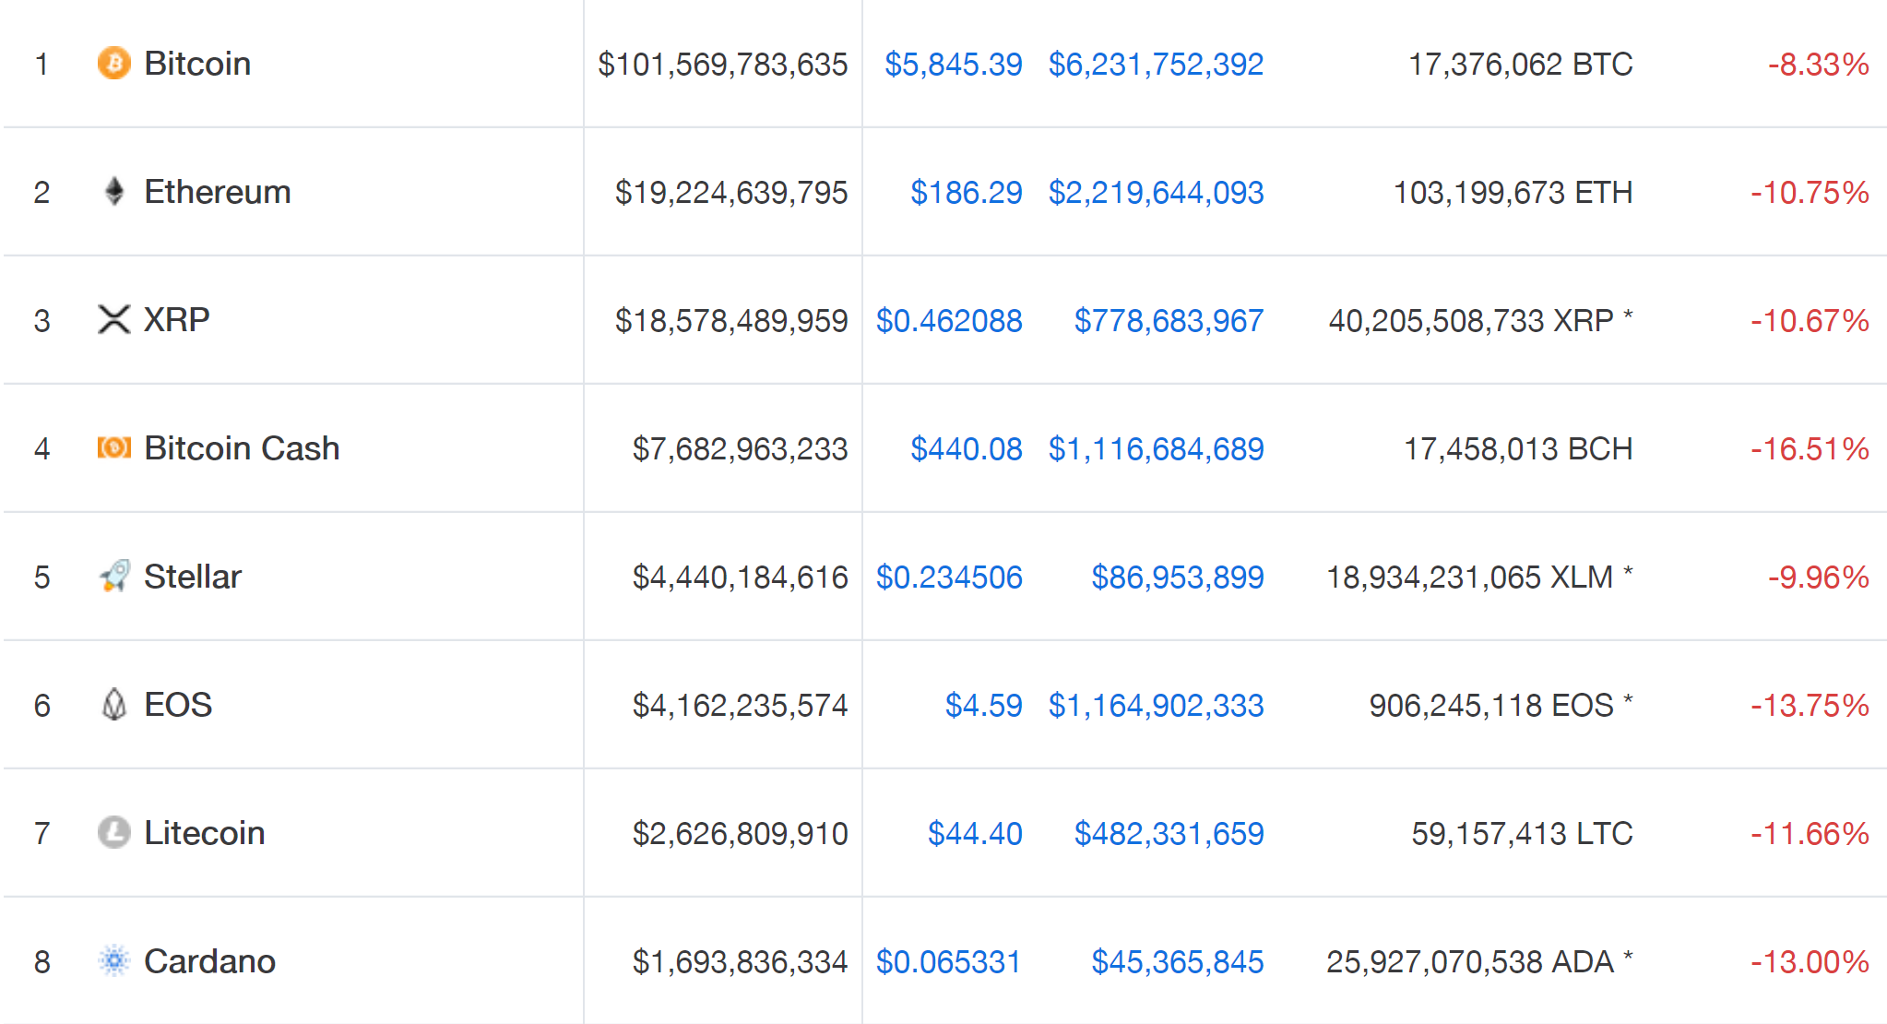The image size is (1887, 1024).
Task: Open the Litecoin name link
Action: 205,833
